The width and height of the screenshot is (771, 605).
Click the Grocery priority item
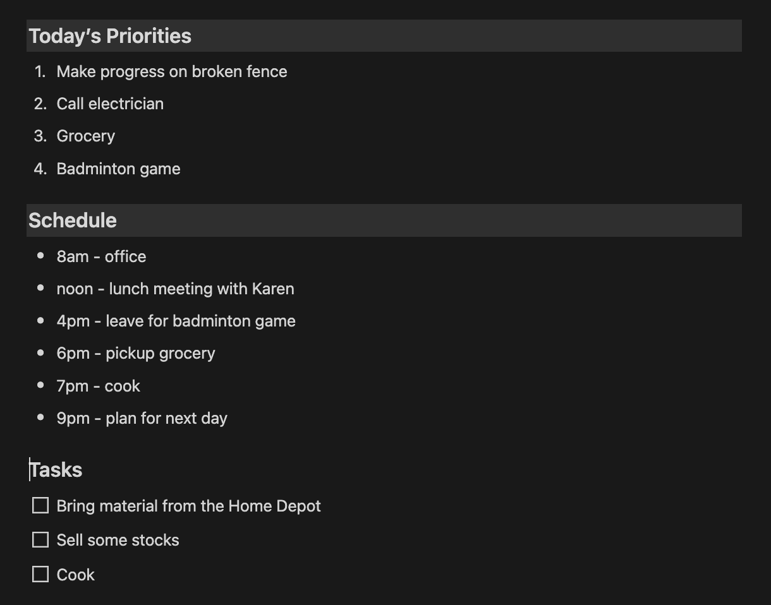[x=85, y=136]
